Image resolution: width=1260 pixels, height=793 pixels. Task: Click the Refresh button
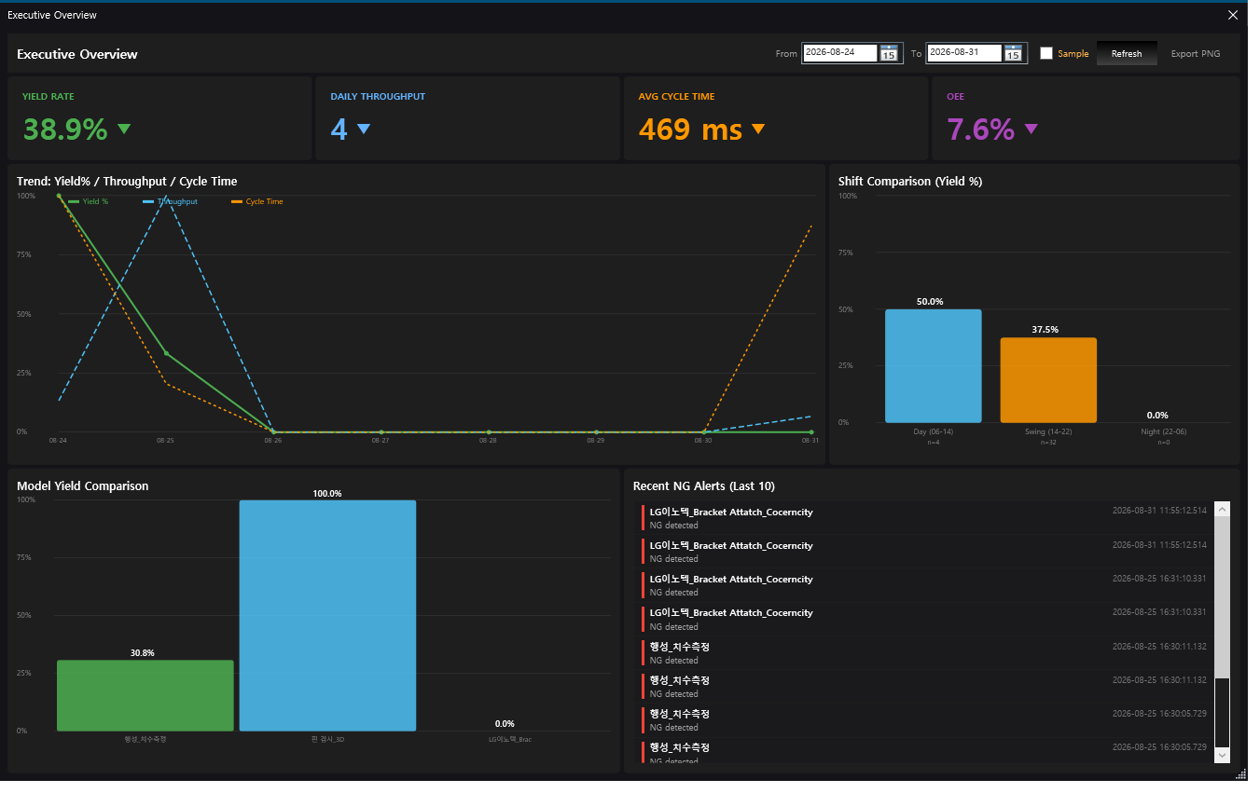pos(1127,53)
